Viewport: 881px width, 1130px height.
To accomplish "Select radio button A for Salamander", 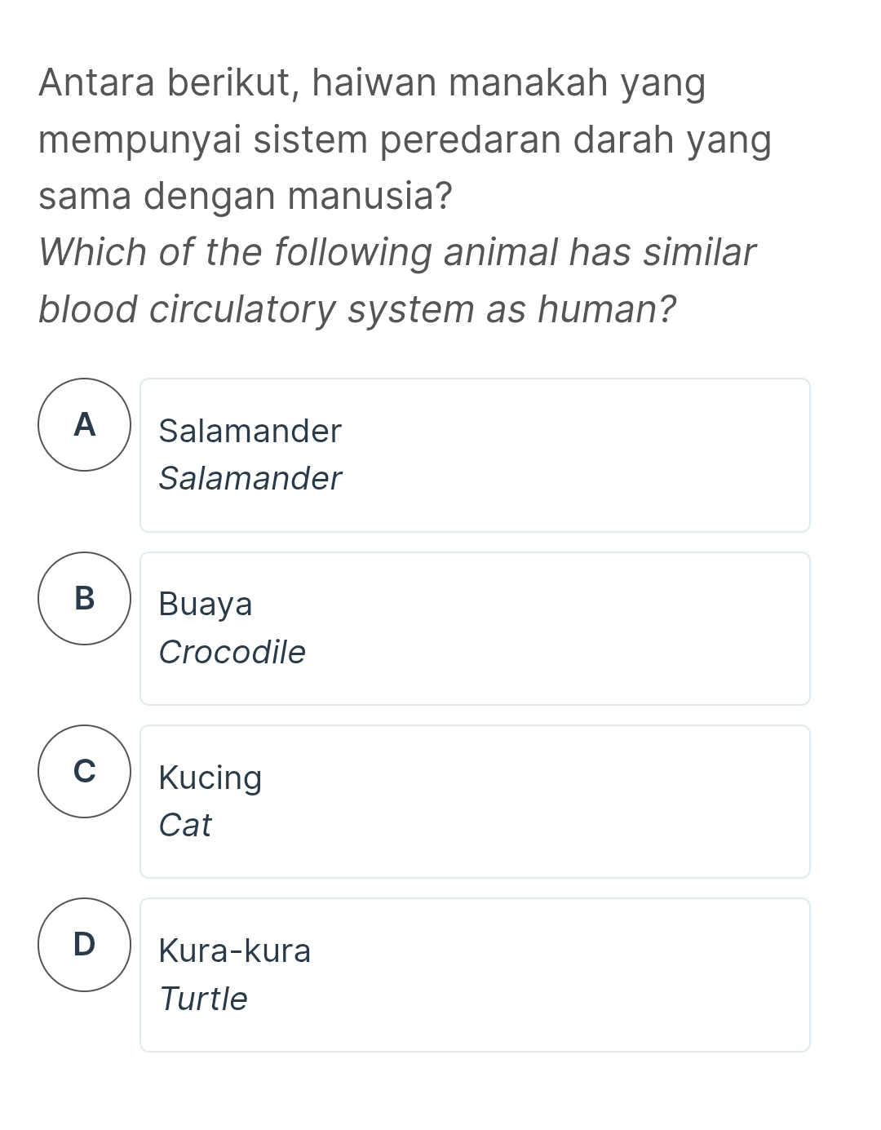I will click(85, 425).
